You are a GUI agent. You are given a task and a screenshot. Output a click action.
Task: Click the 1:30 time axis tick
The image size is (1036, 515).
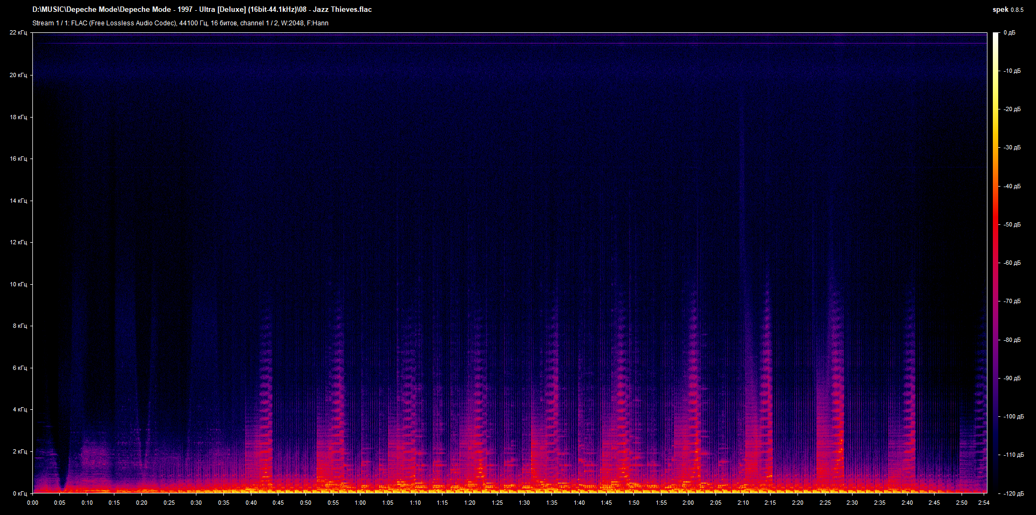524,503
